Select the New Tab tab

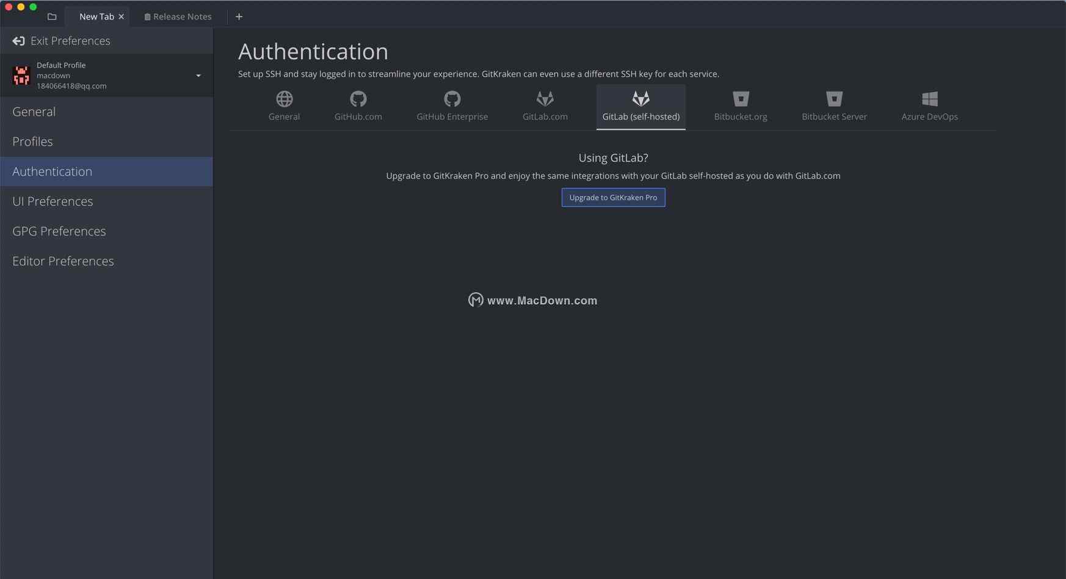pos(96,16)
